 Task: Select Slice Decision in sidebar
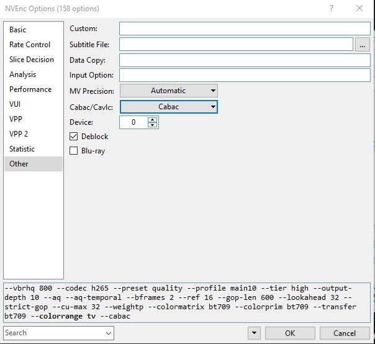(34, 60)
